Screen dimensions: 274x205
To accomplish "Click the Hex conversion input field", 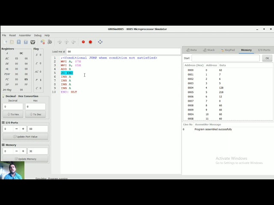I will point(35,106).
